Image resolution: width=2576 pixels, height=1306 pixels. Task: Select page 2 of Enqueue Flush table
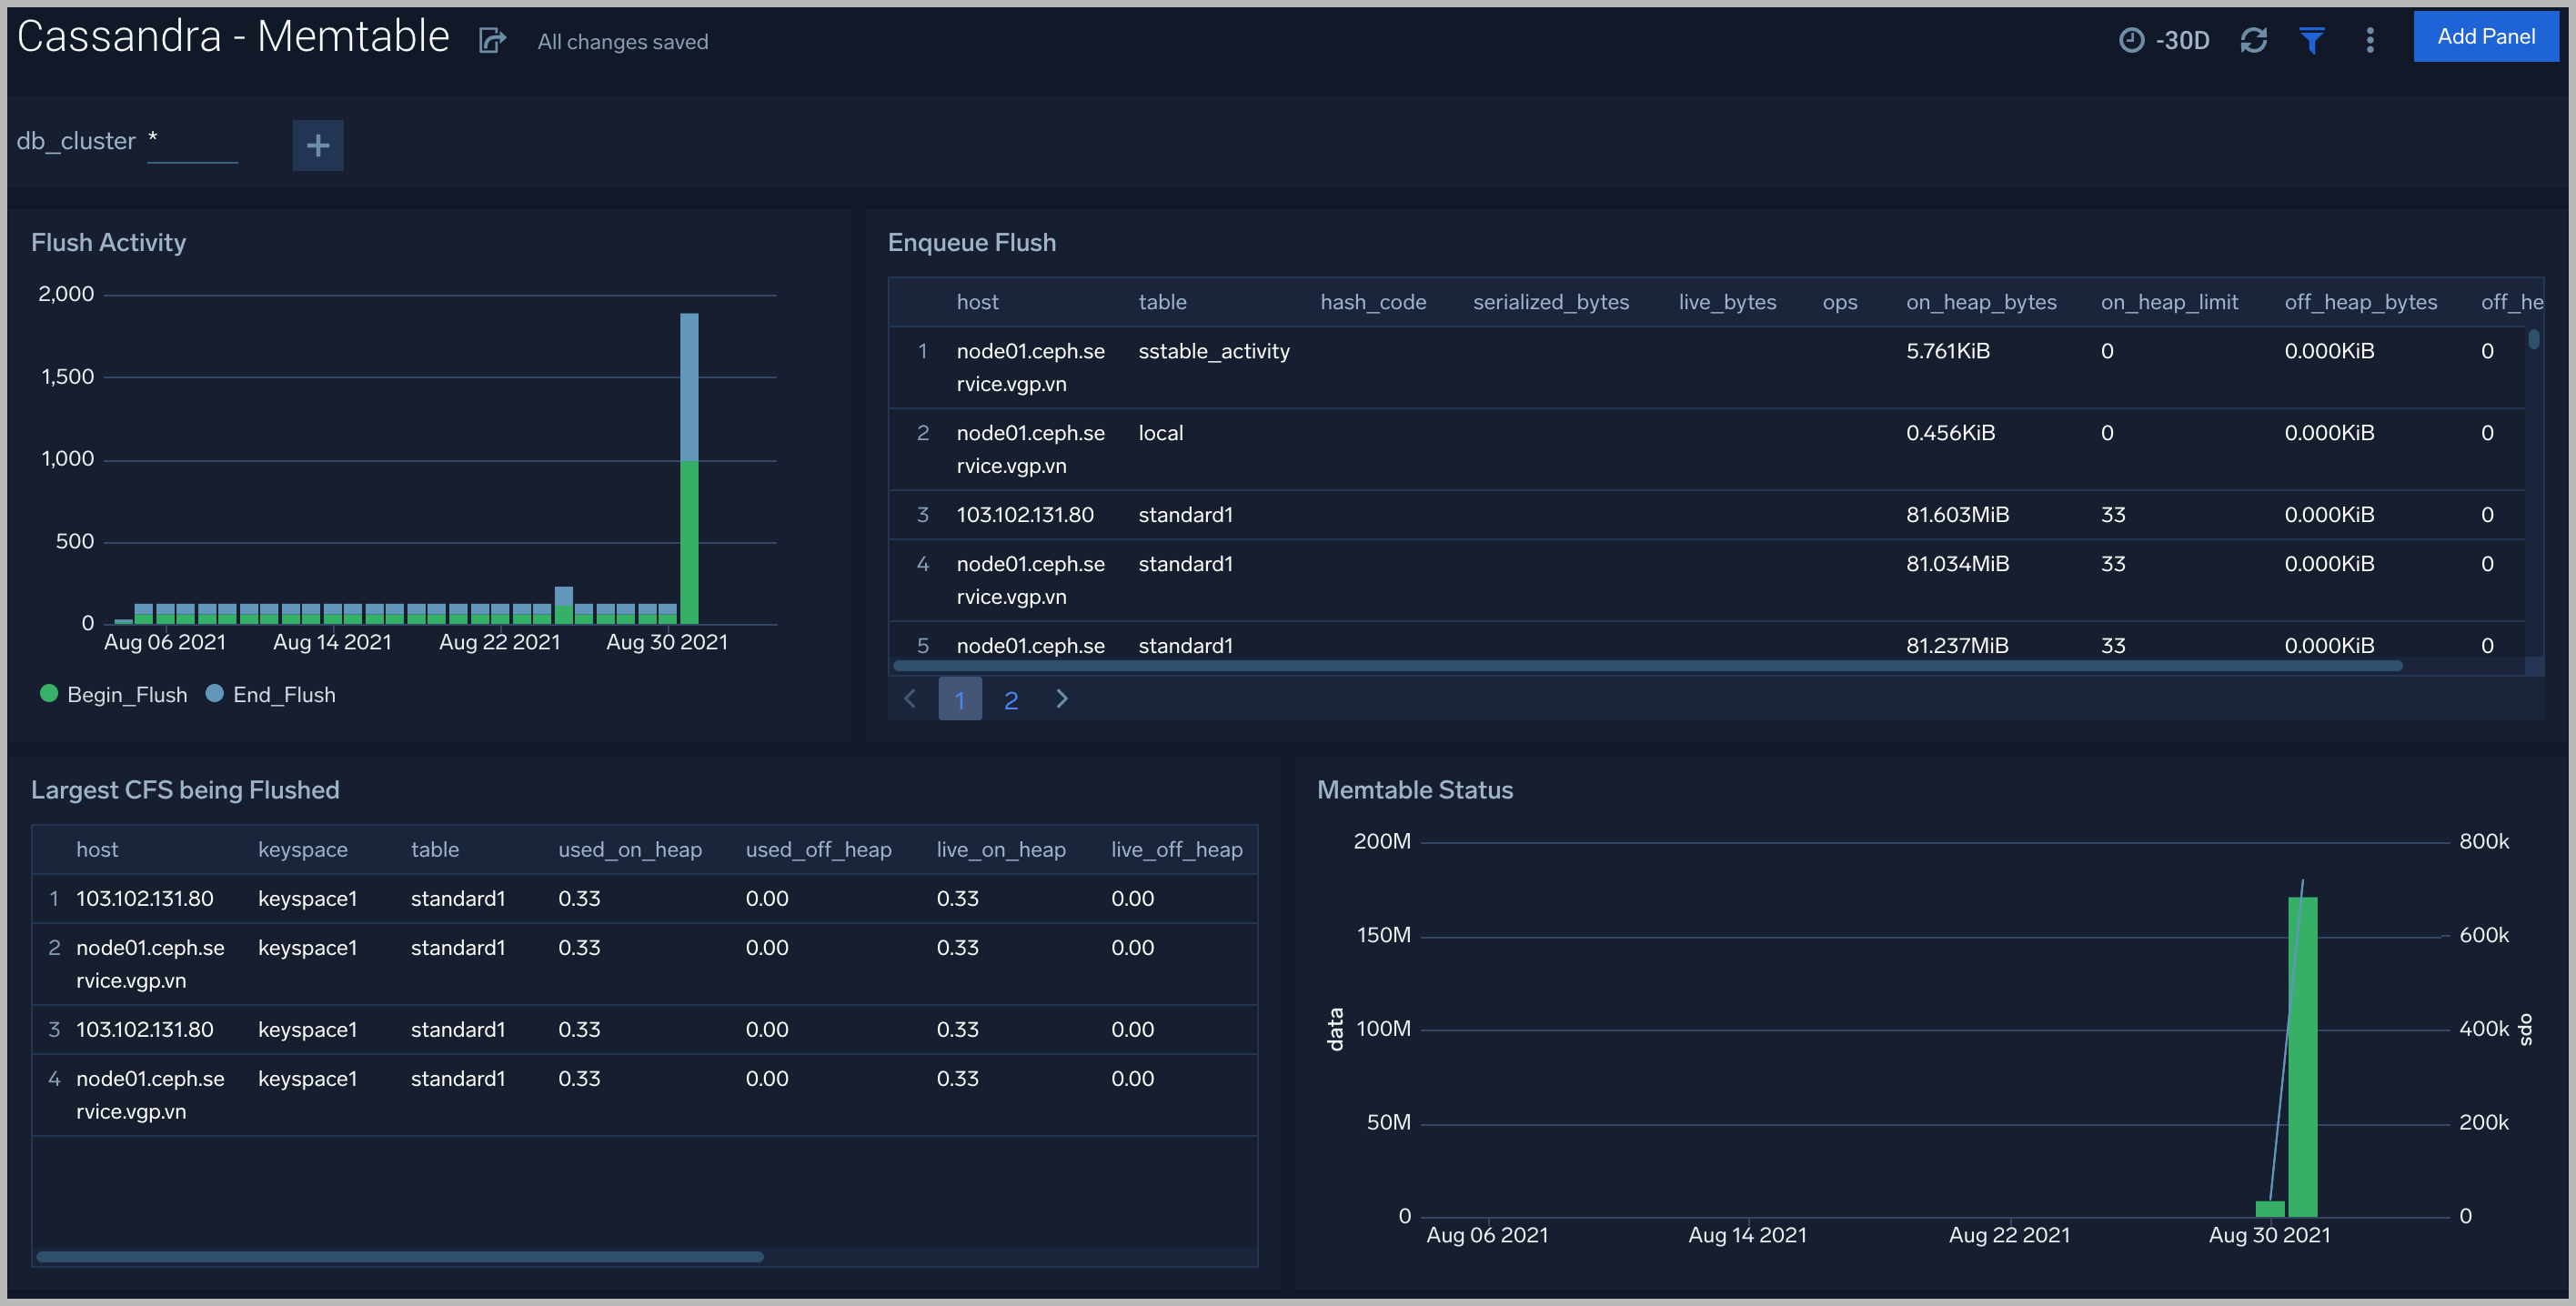coord(1011,699)
